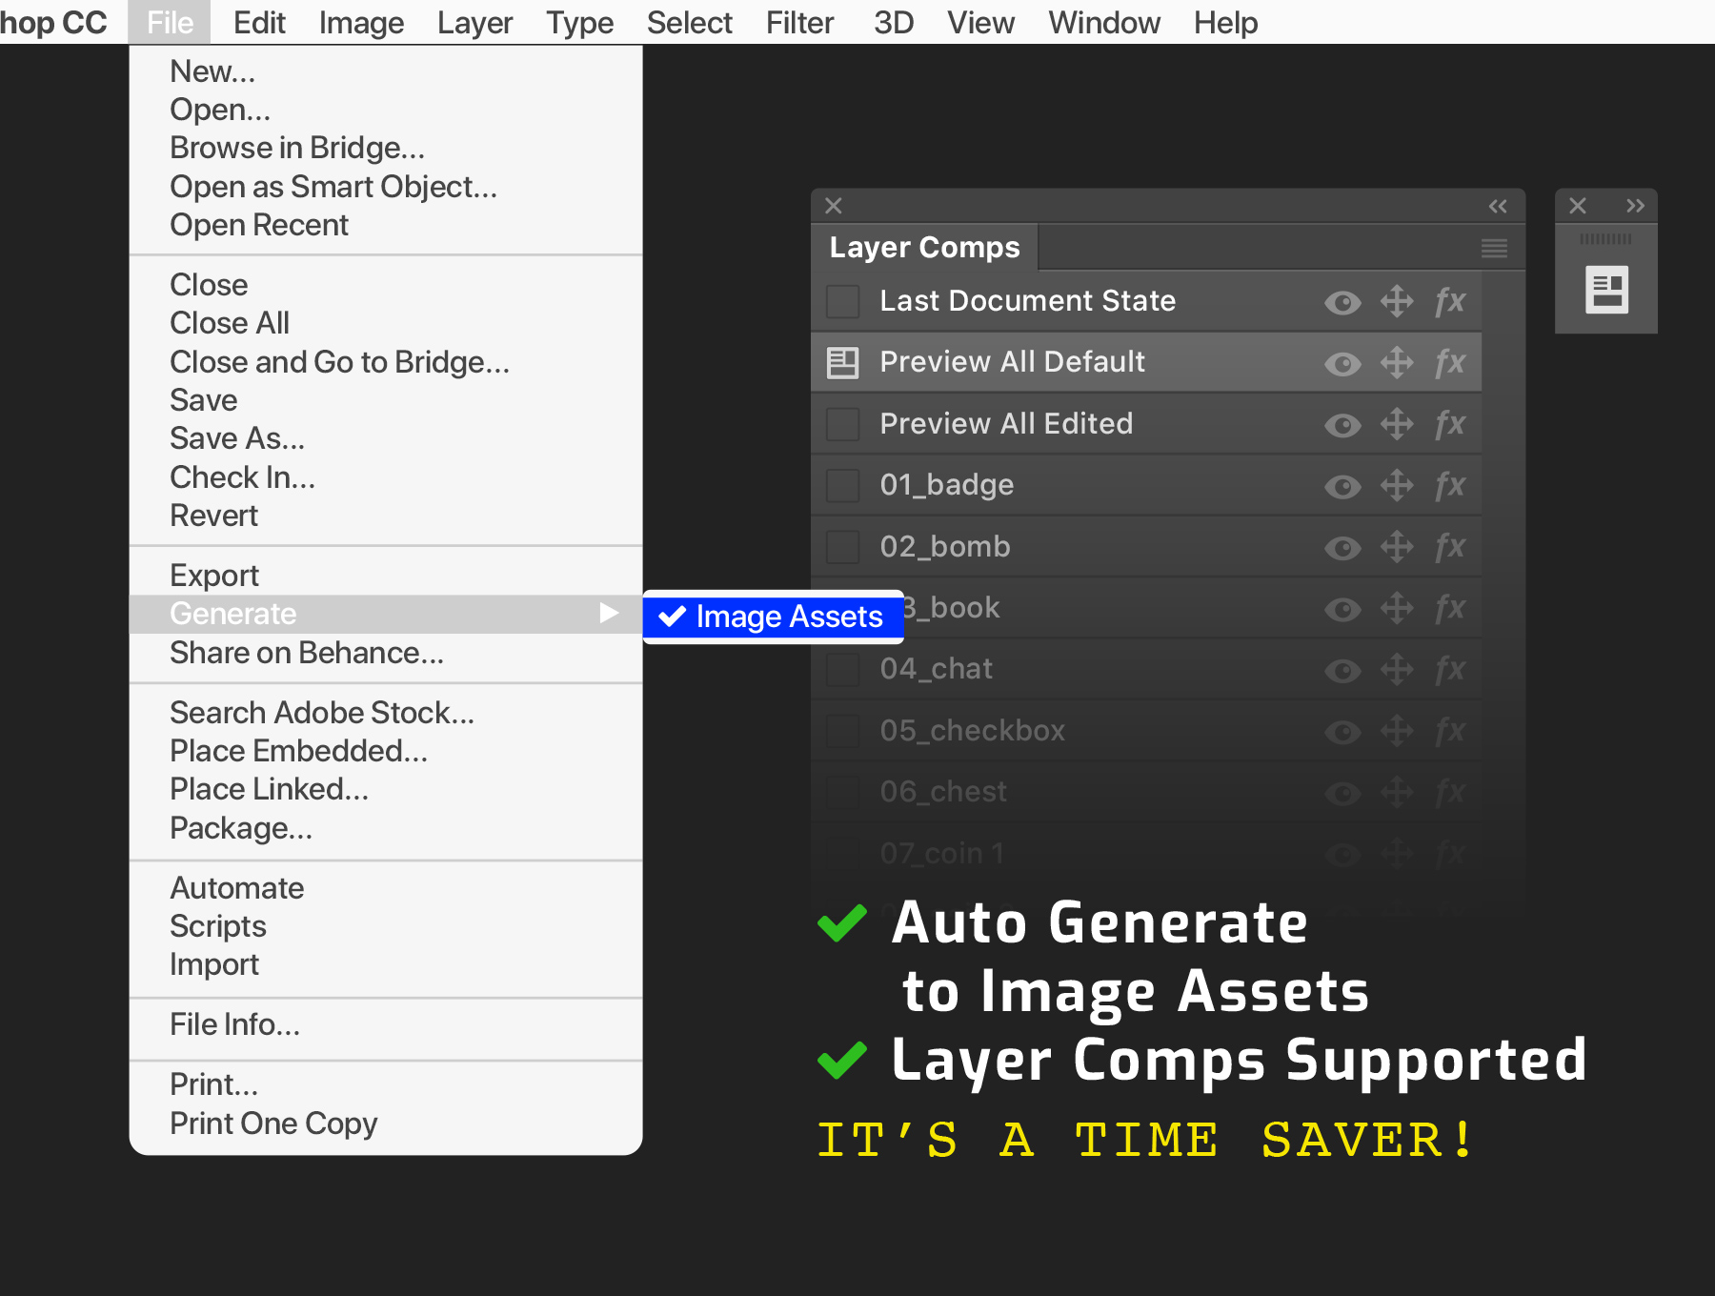Click fx appearance icon on Last Document State
Viewport: 1715px width, 1296px height.
click(1450, 302)
